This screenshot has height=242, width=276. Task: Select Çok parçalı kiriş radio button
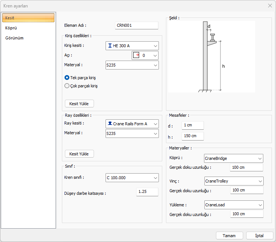(x=67, y=86)
